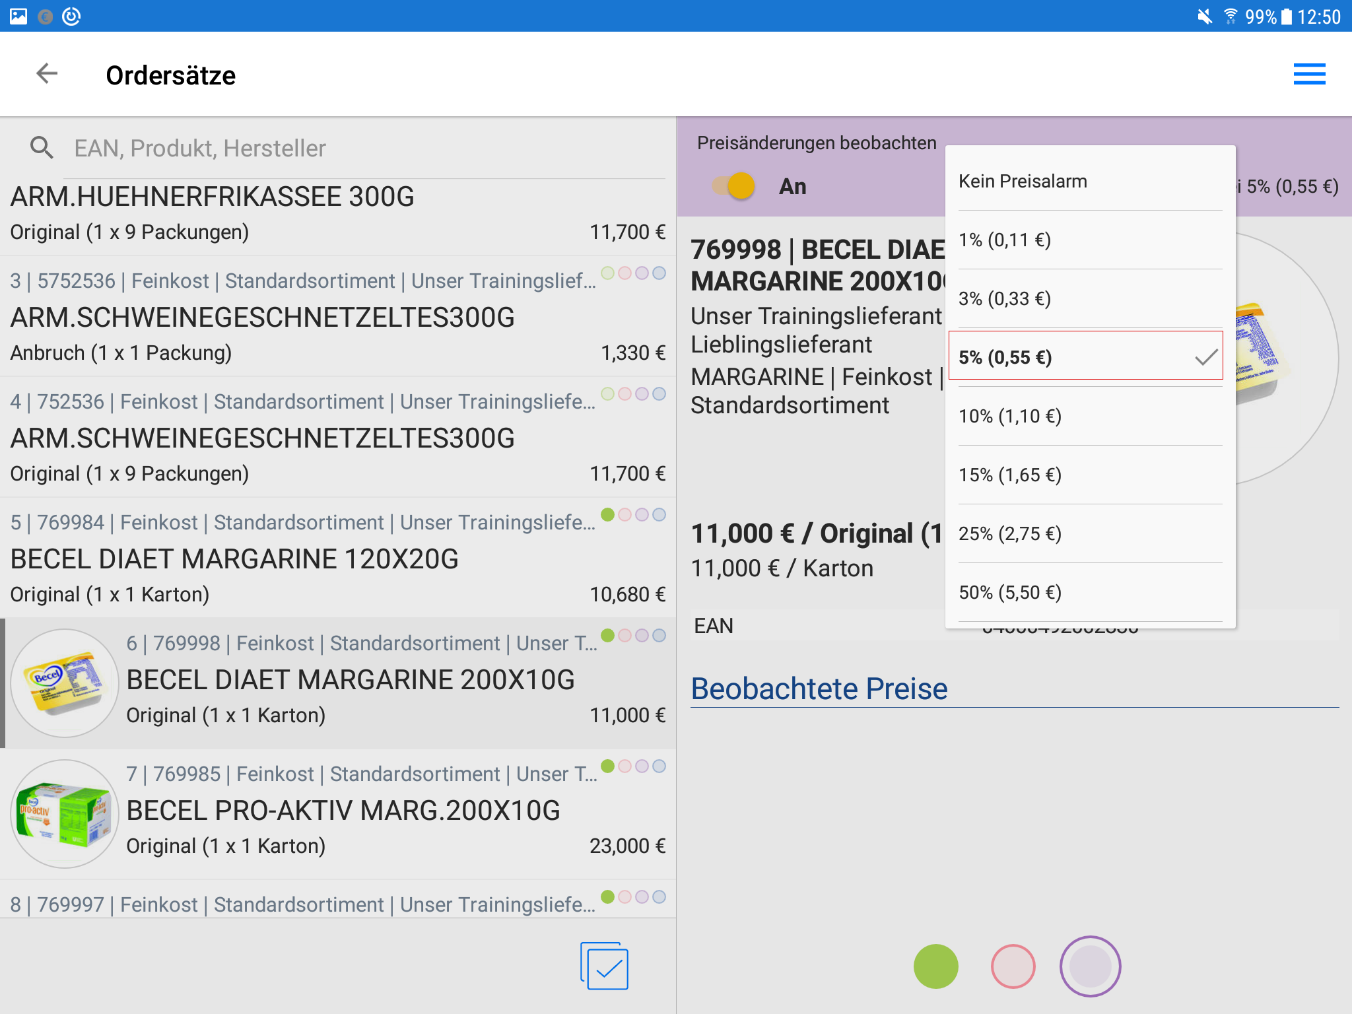
Task: Tap the back arrow in header
Action: pos(47,74)
